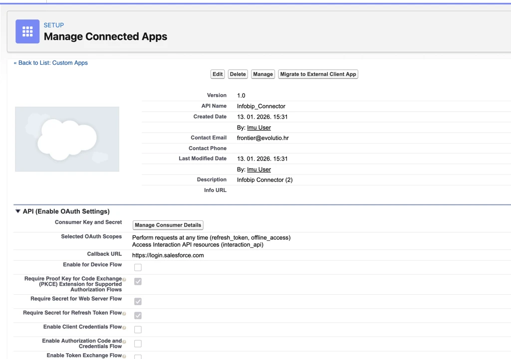Select API Name value Infobip_Connector
The width and height of the screenshot is (511, 359).
[x=261, y=106]
